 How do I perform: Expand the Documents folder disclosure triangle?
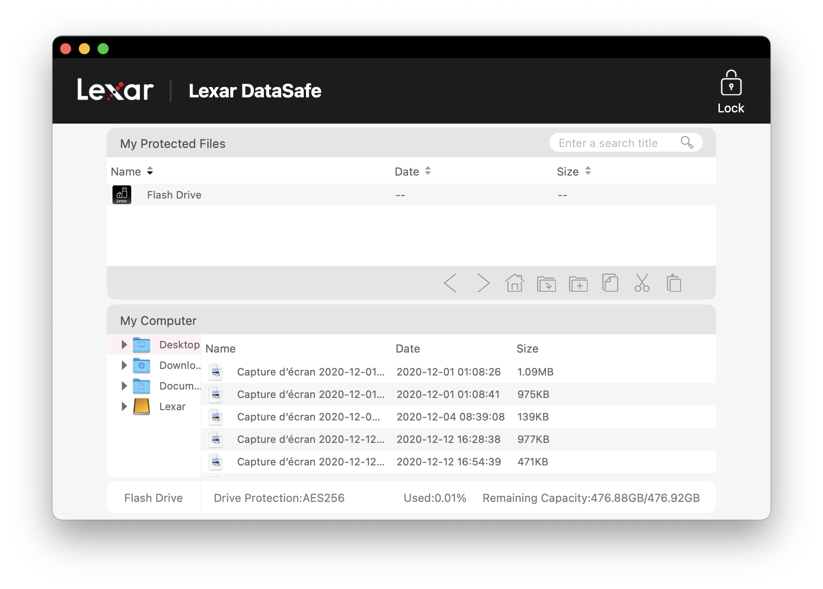tap(124, 386)
